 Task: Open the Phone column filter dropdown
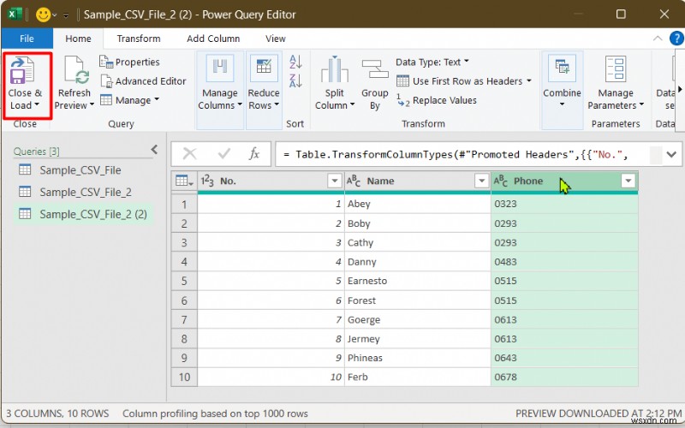pos(628,181)
